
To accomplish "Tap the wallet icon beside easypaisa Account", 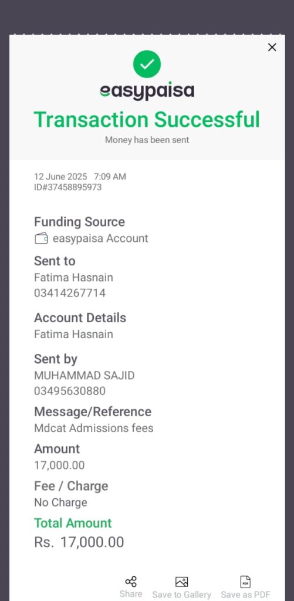I will tap(41, 238).
